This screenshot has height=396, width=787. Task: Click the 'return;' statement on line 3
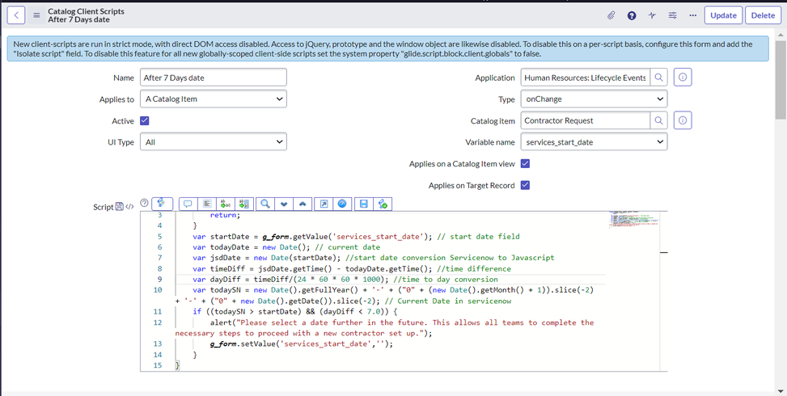[226, 215]
